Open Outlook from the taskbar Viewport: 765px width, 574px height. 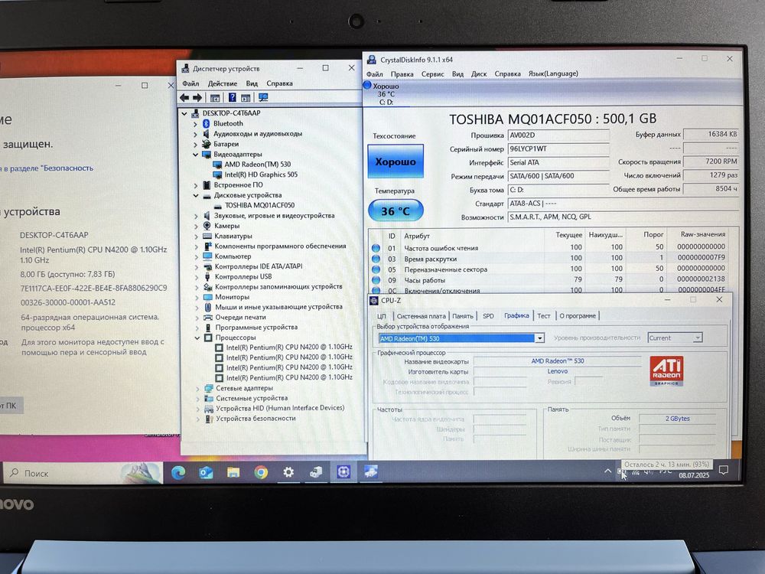[206, 472]
